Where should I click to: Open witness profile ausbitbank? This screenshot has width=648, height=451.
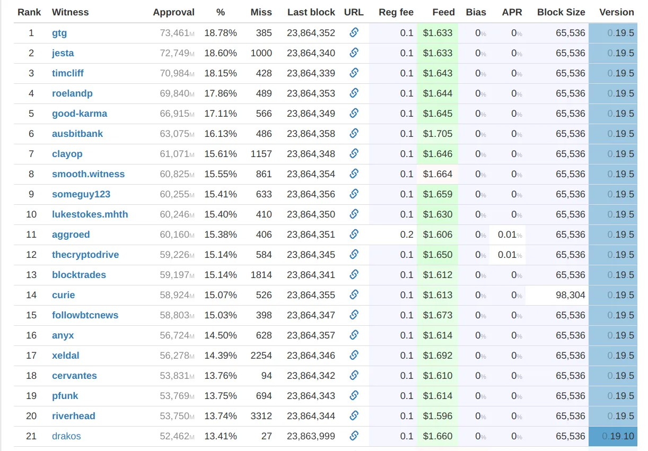(77, 134)
